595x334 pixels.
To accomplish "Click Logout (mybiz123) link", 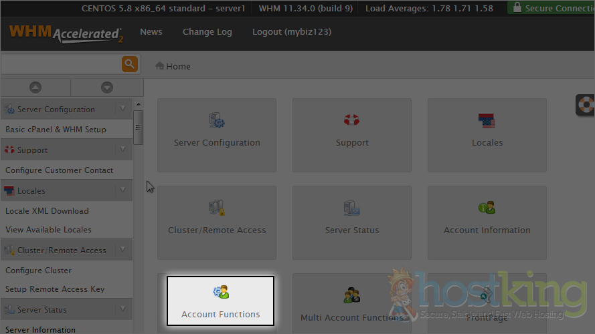I will 291,32.
